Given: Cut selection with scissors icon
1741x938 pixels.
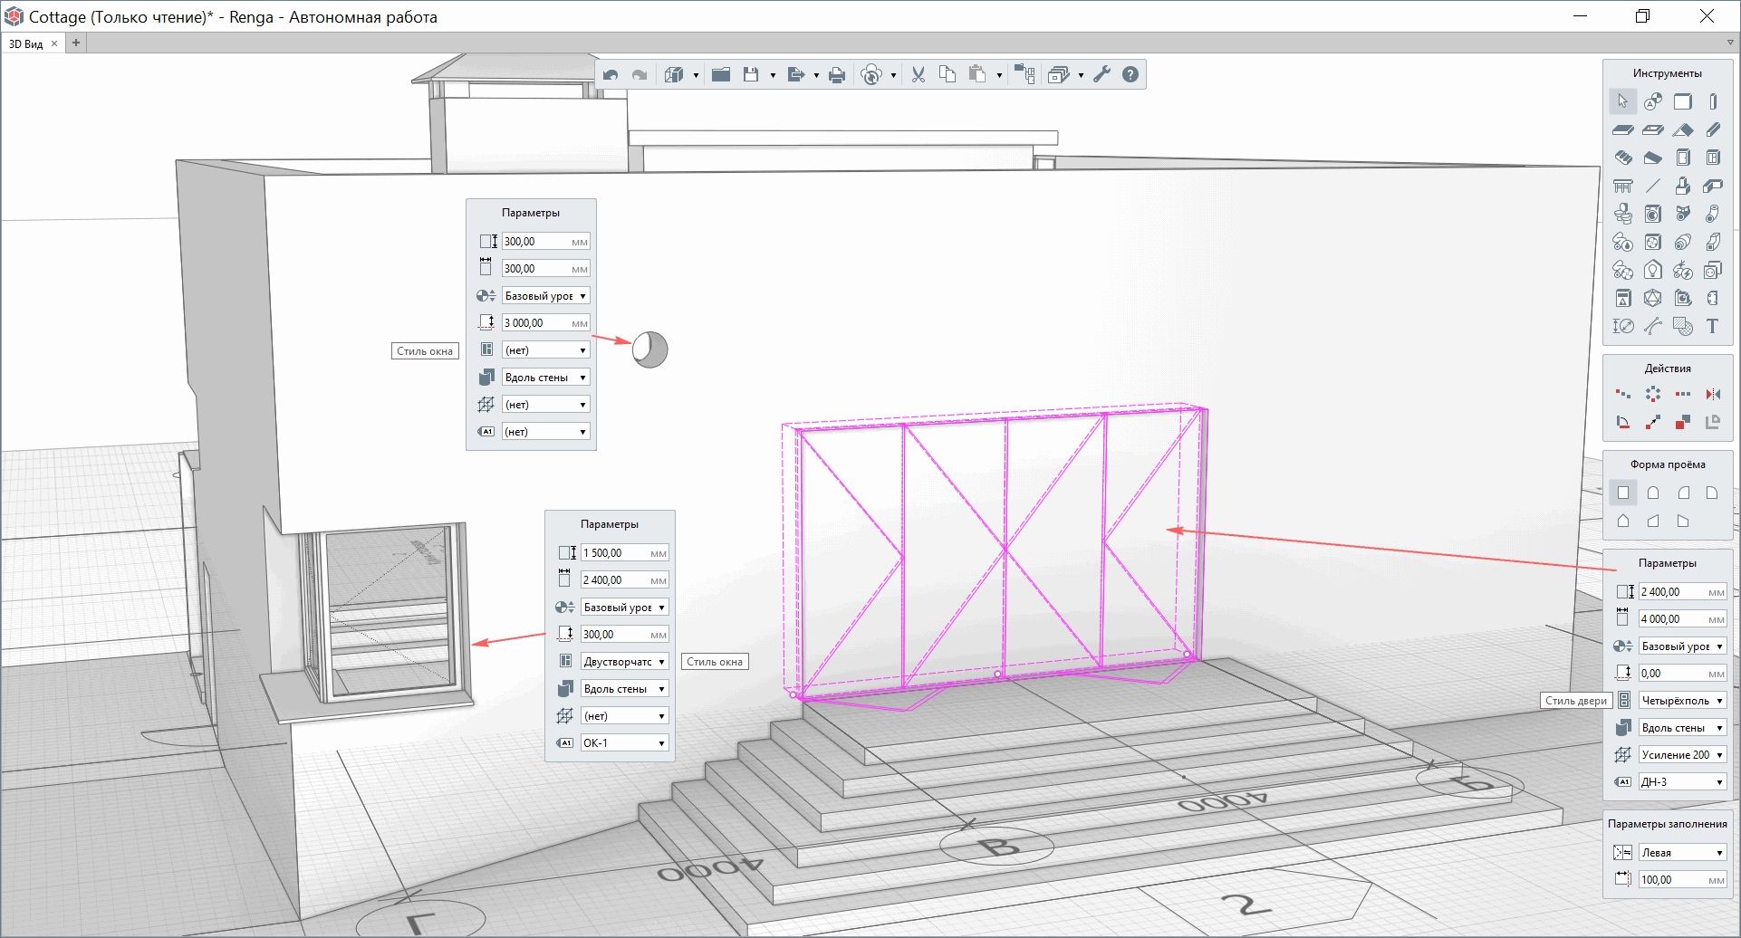Looking at the screenshot, I should (918, 75).
